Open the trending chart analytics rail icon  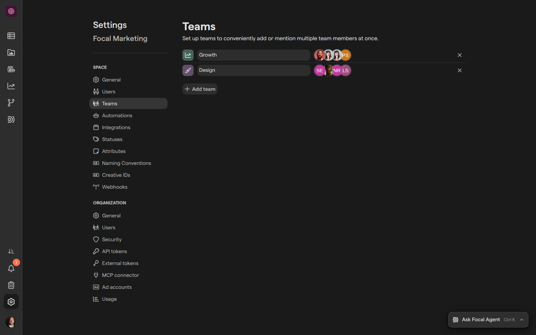[x=11, y=86]
